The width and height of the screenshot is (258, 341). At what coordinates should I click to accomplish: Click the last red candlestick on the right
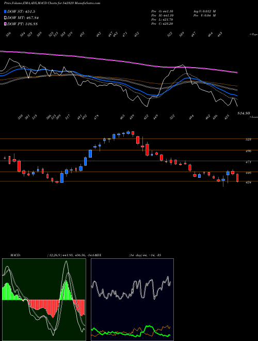tap(237, 178)
